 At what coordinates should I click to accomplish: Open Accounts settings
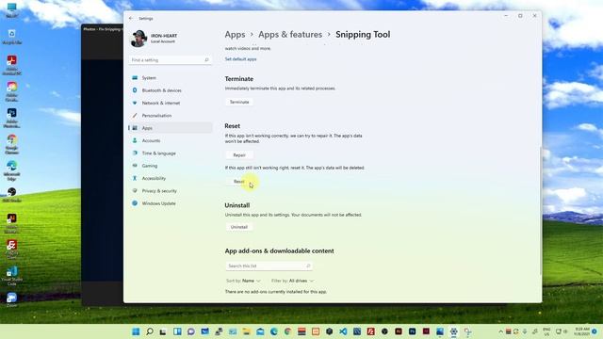(x=171, y=140)
